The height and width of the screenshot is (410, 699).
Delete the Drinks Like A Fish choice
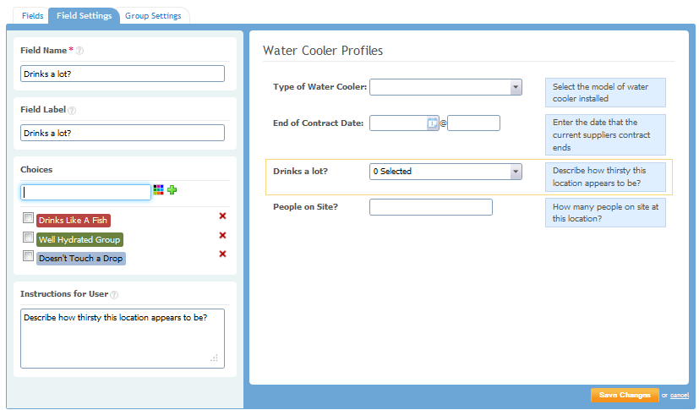click(222, 216)
